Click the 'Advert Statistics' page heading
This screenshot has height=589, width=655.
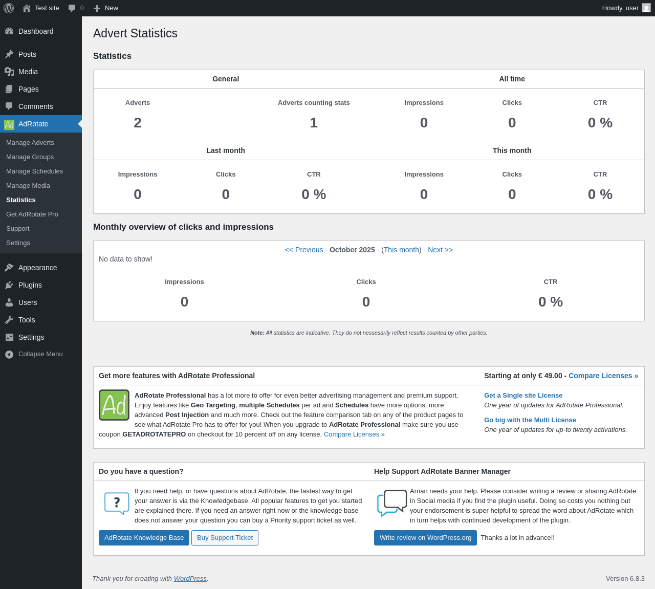[135, 33]
